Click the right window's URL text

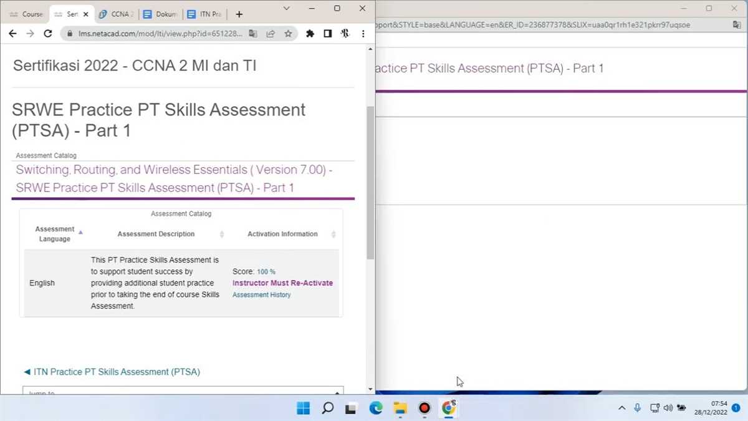pyautogui.click(x=533, y=25)
